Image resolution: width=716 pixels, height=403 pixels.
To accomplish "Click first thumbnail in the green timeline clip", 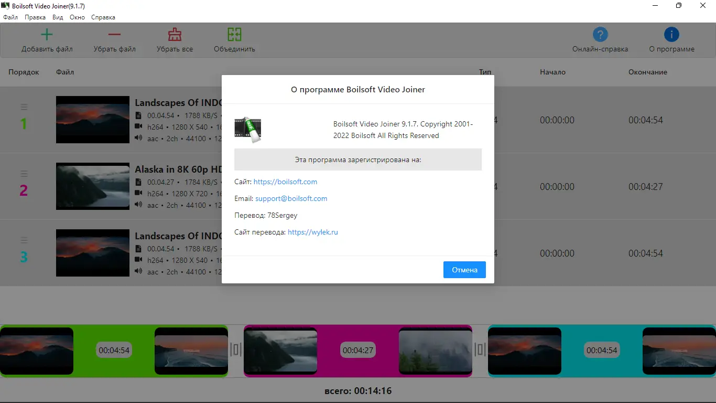I will coord(37,351).
